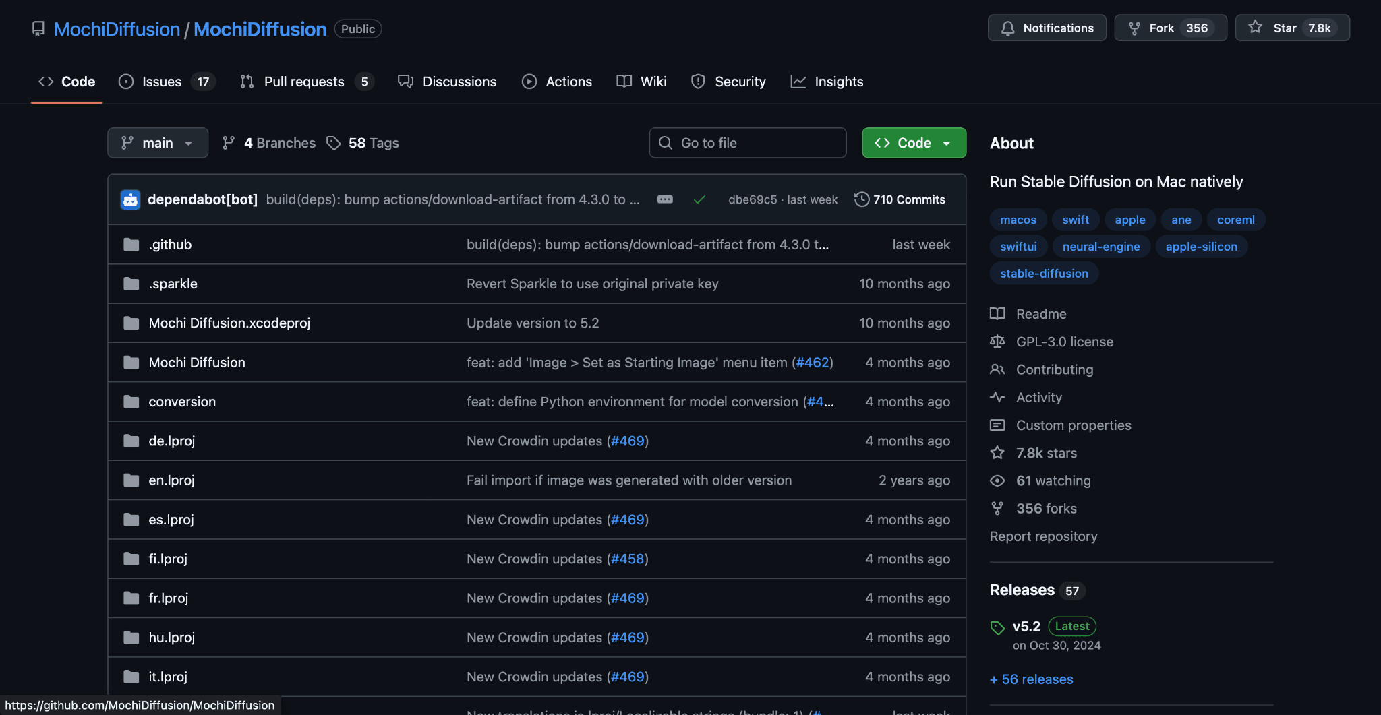
Task: Click the Go to file search field
Action: tap(747, 143)
